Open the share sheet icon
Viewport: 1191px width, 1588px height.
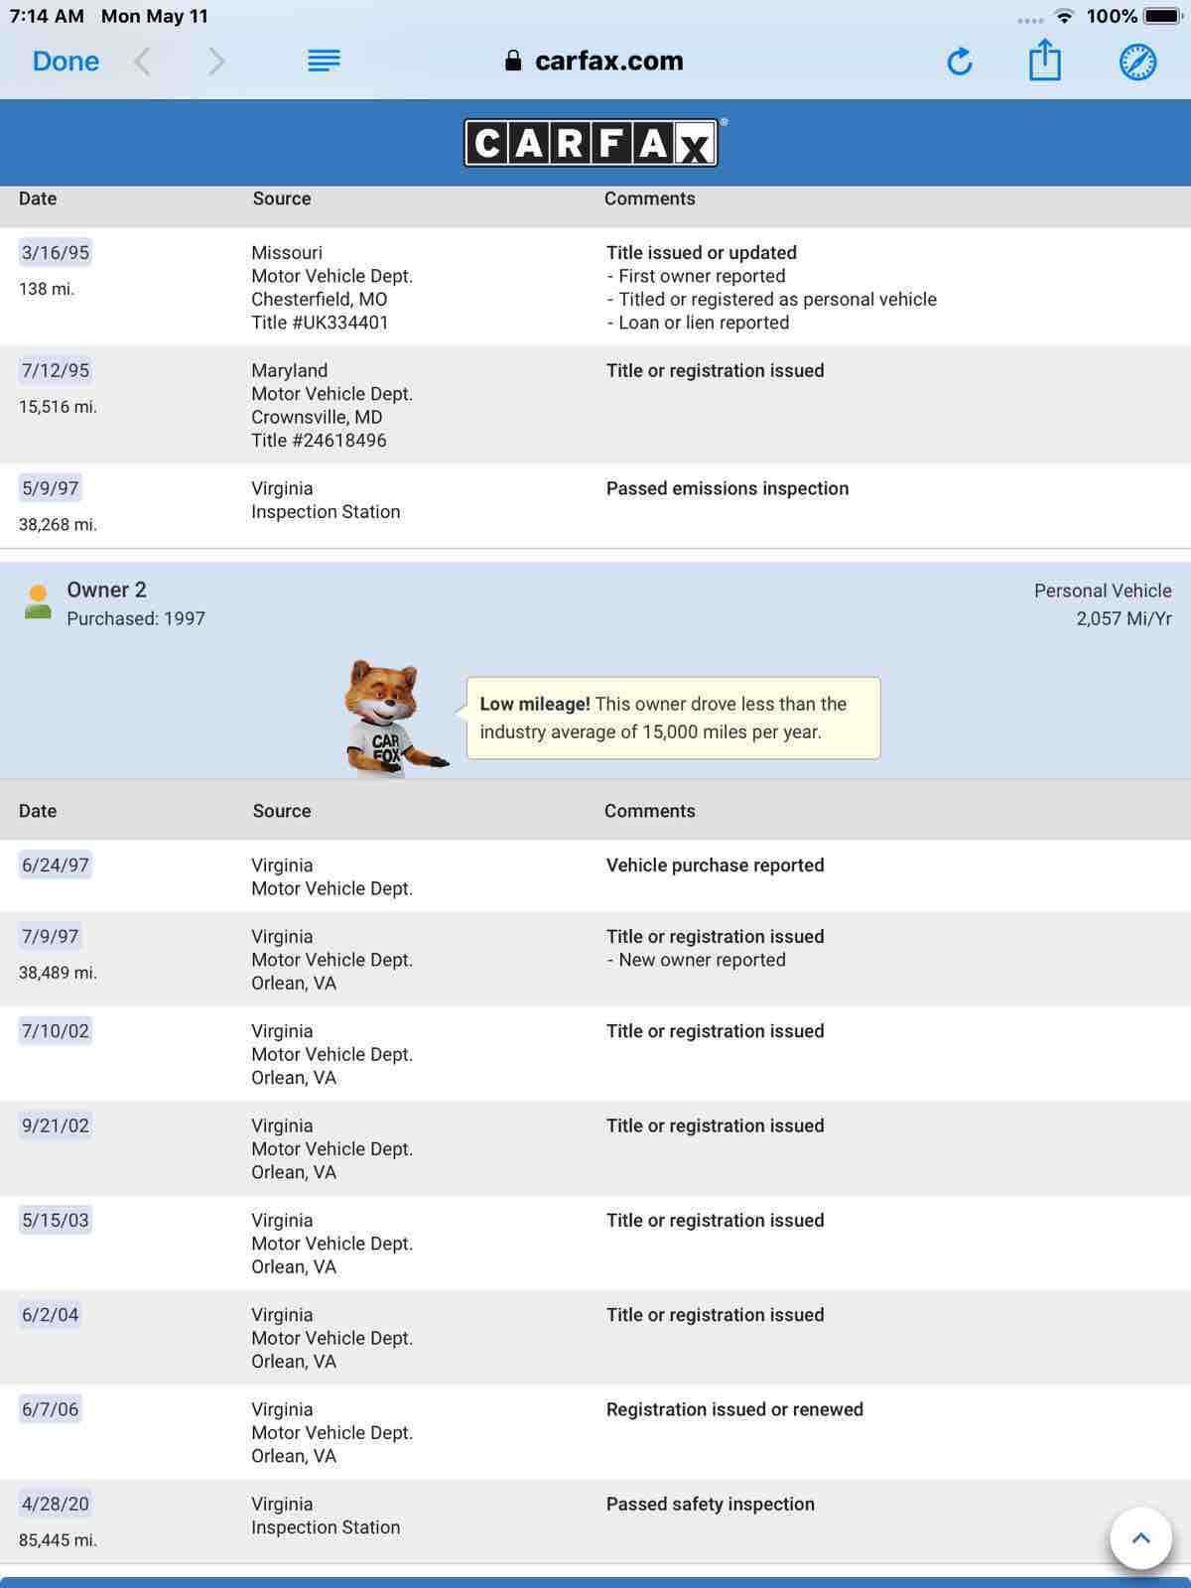pyautogui.click(x=1044, y=60)
